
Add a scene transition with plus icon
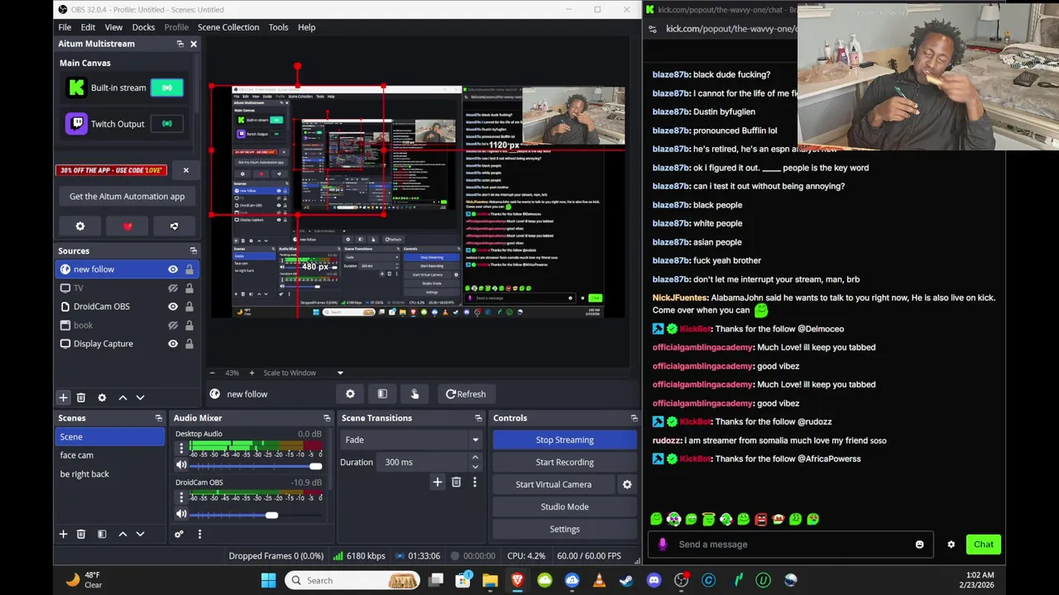pyautogui.click(x=438, y=482)
